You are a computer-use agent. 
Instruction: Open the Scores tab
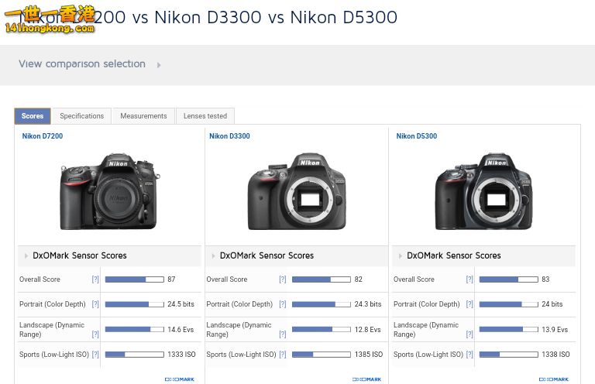[x=33, y=116]
